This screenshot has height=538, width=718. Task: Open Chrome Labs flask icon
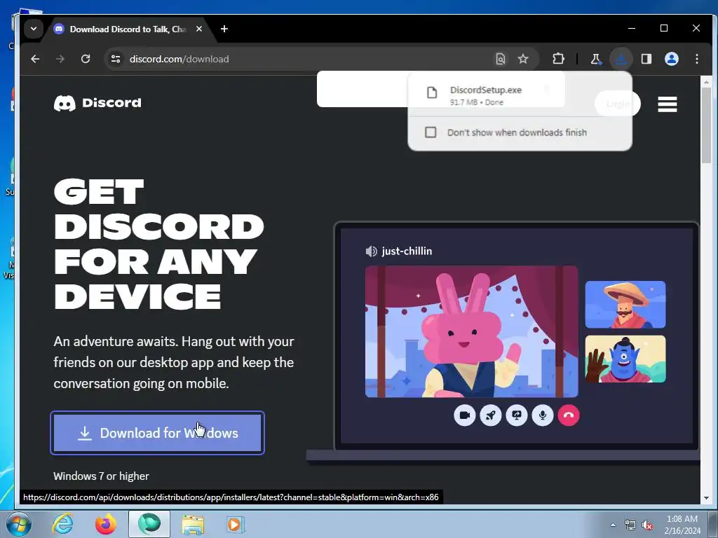(x=595, y=59)
